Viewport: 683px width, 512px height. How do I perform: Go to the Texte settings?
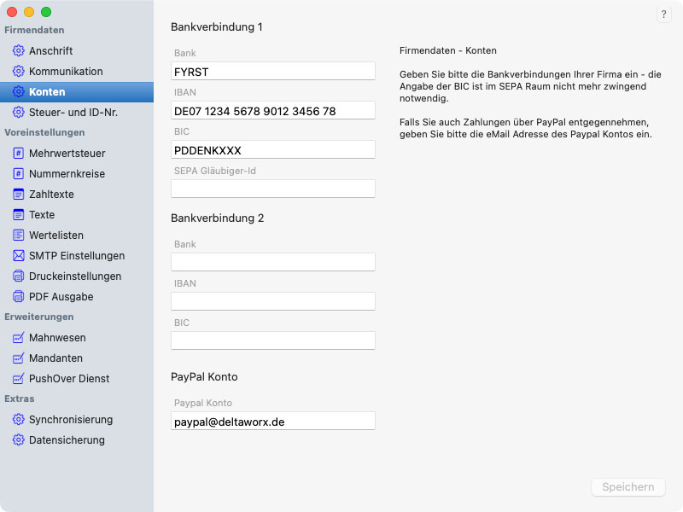click(x=42, y=215)
